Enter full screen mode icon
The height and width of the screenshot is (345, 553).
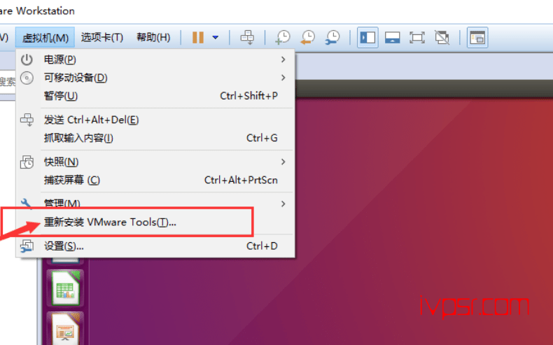coord(417,37)
